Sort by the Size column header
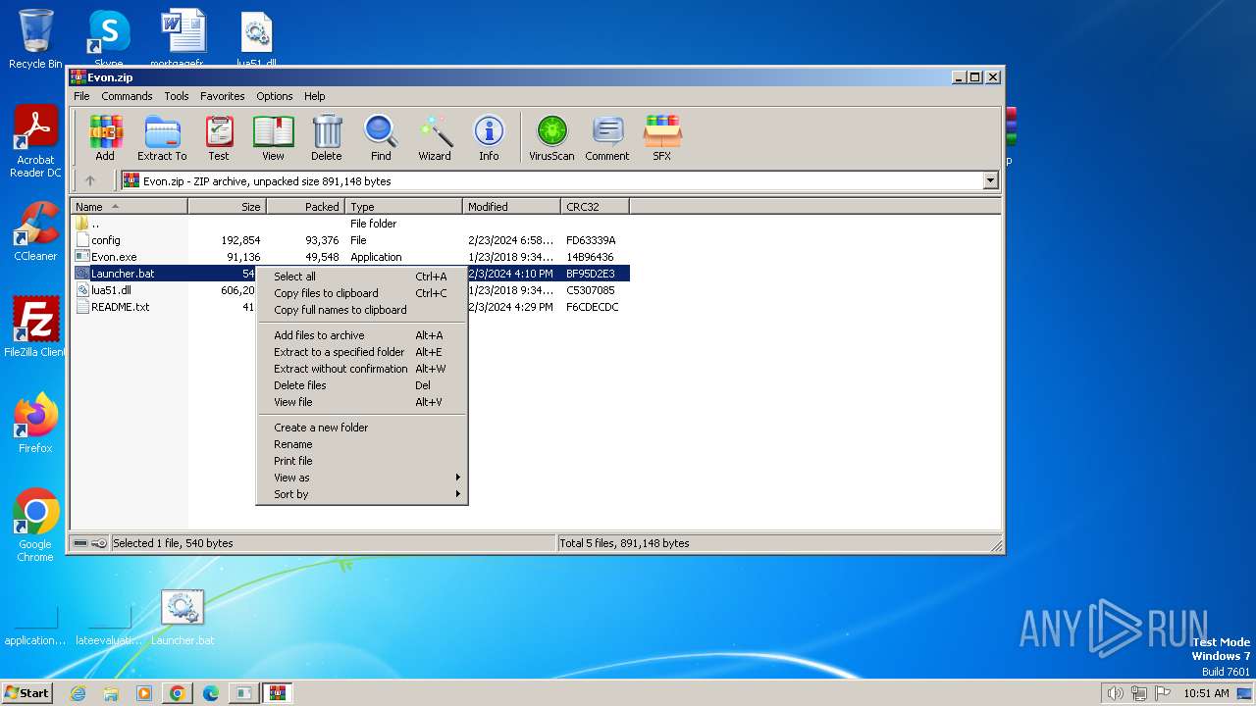This screenshot has width=1256, height=706. pos(228,207)
